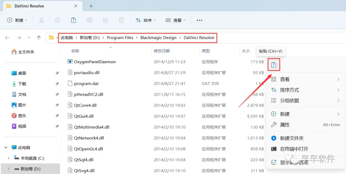Sort by the 大小 column header

click(246, 51)
